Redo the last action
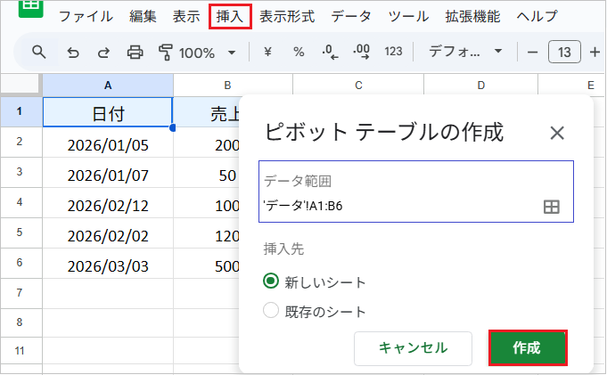Image resolution: width=607 pixels, height=375 pixels. coord(103,53)
